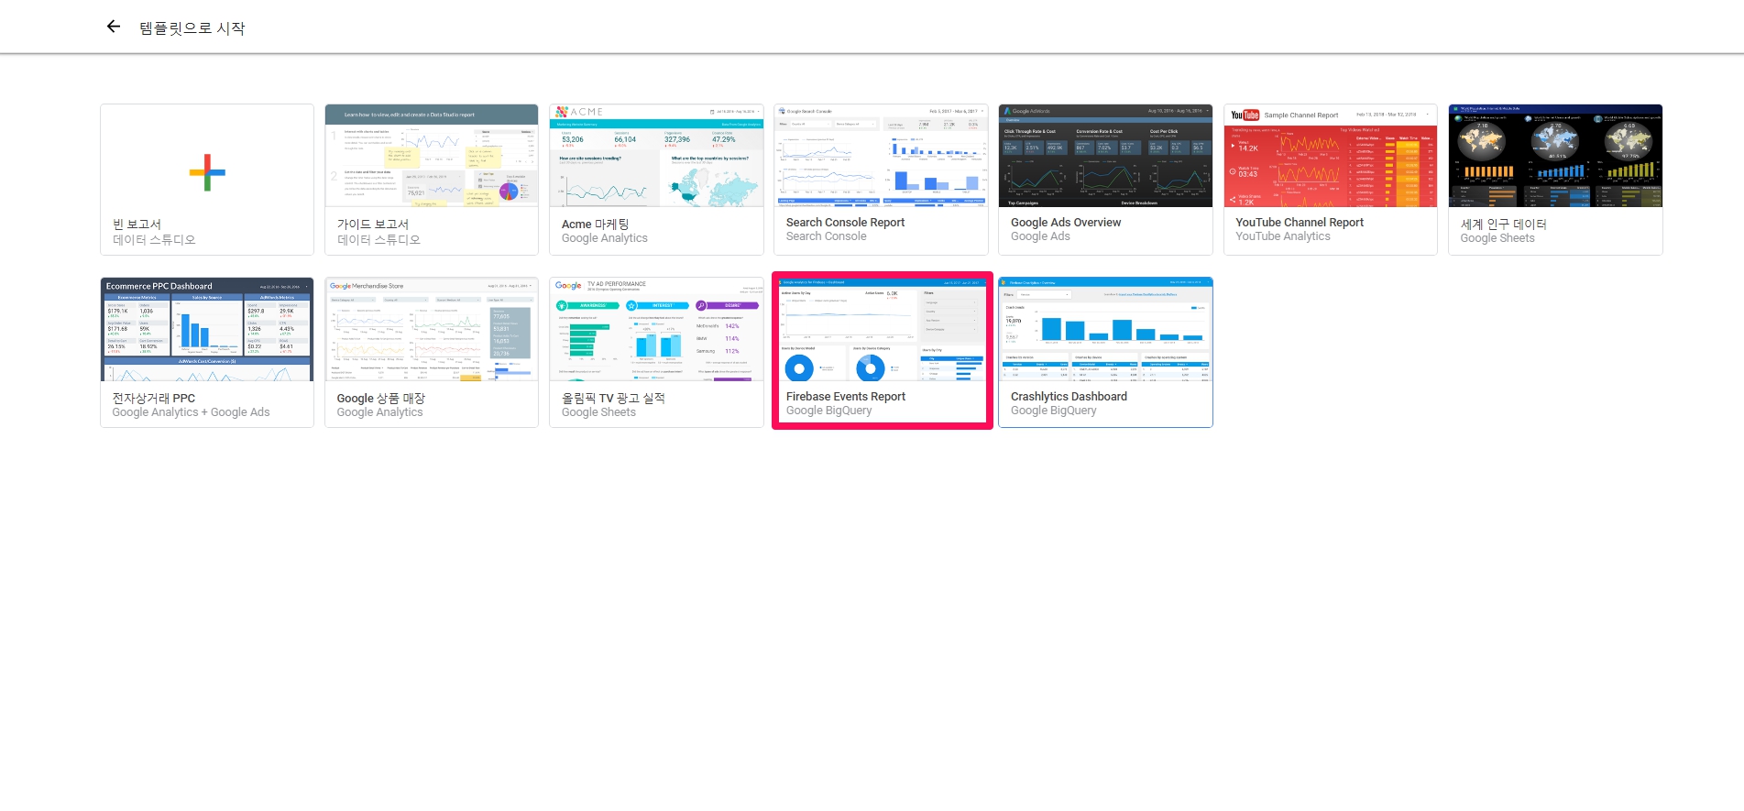Viewport: 1744px width, 811px height.
Task: Open the Google Merchandise Store thumbnail
Action: point(432,330)
